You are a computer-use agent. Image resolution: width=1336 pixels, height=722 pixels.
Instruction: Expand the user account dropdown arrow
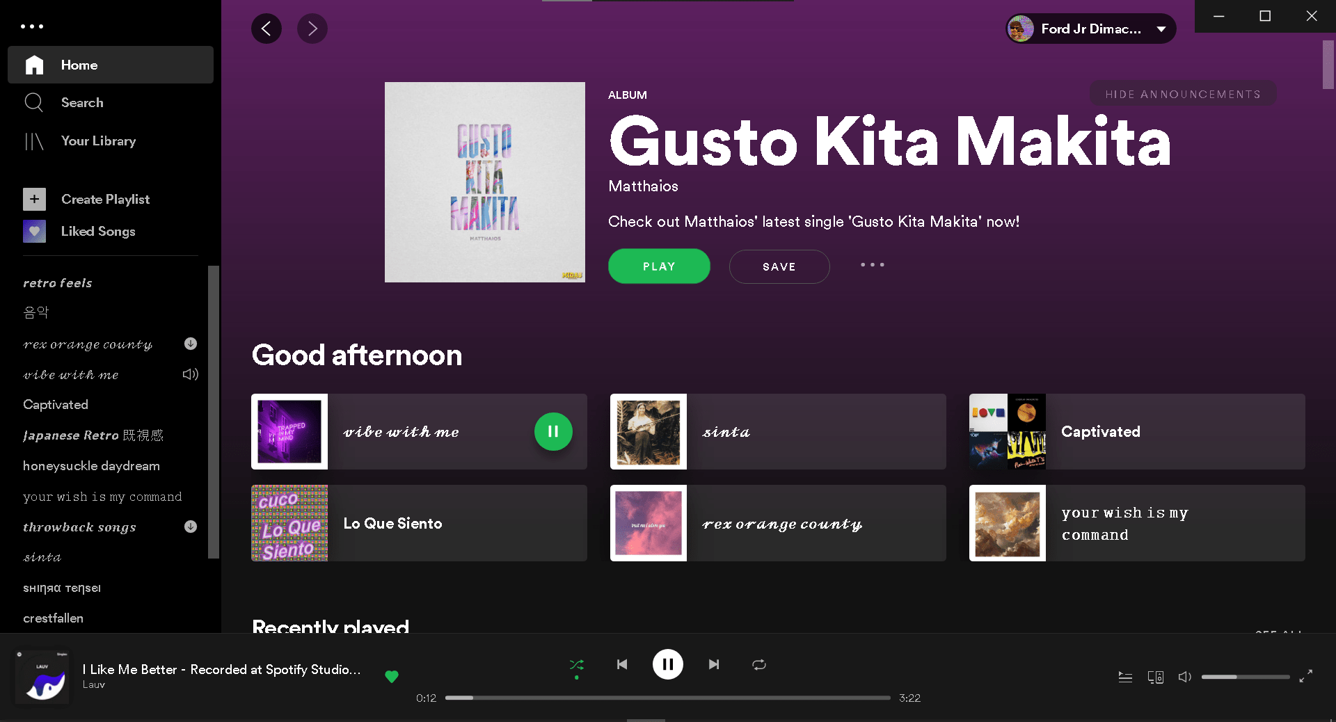(x=1161, y=29)
